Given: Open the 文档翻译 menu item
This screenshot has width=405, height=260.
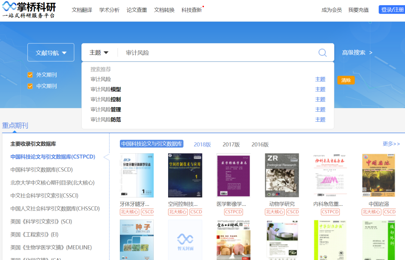Looking at the screenshot, I should point(82,10).
